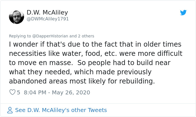Open See D.W. McAliley's other Tweets
The width and height of the screenshot is (196, 117).
[61, 110]
